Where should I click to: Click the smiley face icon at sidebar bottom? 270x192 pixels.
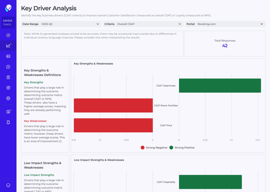[x=8, y=185]
